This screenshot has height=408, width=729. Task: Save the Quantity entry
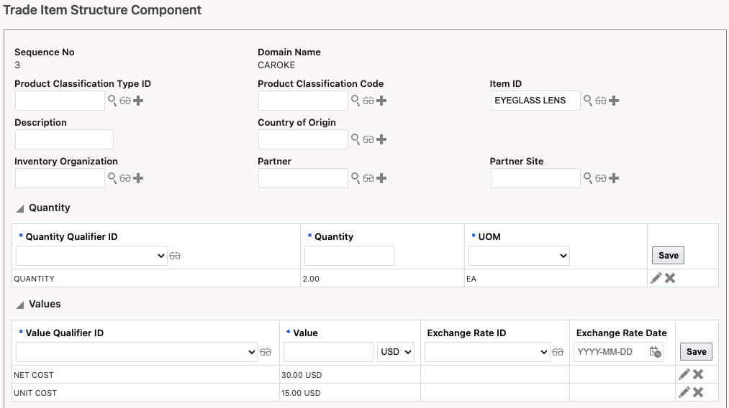(x=668, y=255)
